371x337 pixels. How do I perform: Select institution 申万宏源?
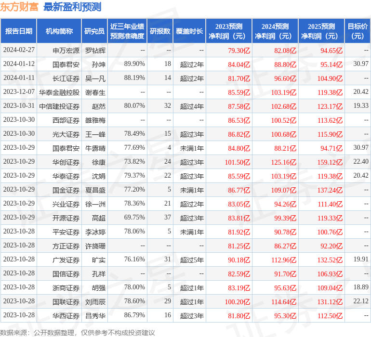[66, 51]
